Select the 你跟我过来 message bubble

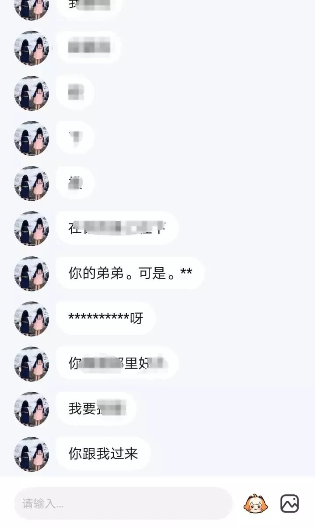[103, 454]
